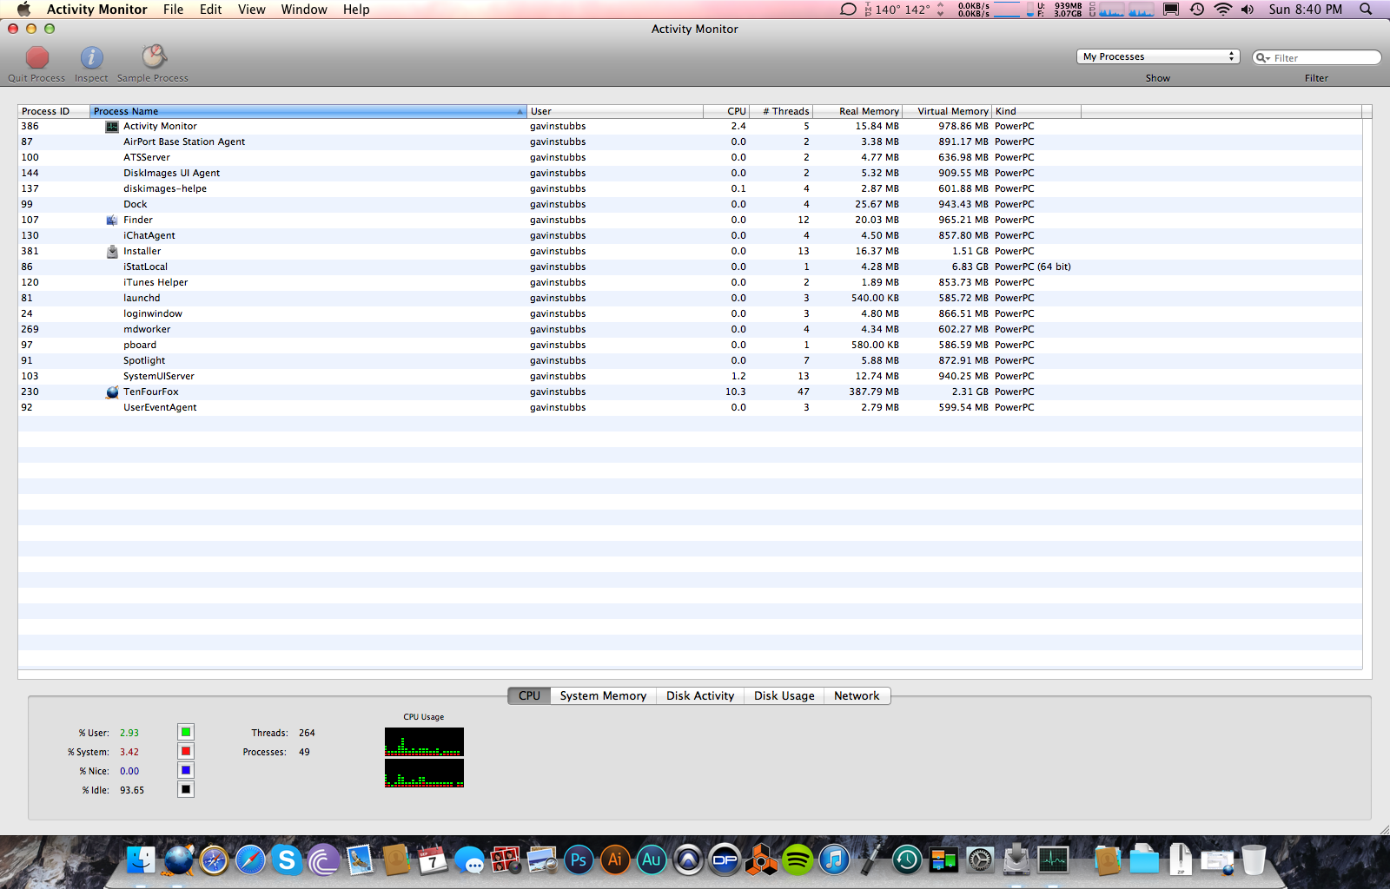Screen dimensions: 1390x889
Task: Click the Wi-Fi status icon in menu bar
Action: pyautogui.click(x=1223, y=10)
